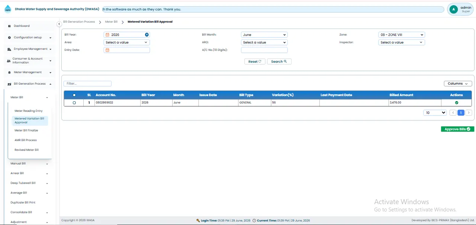The height and width of the screenshot is (225, 476).
Task: Click the Search button
Action: (279, 62)
